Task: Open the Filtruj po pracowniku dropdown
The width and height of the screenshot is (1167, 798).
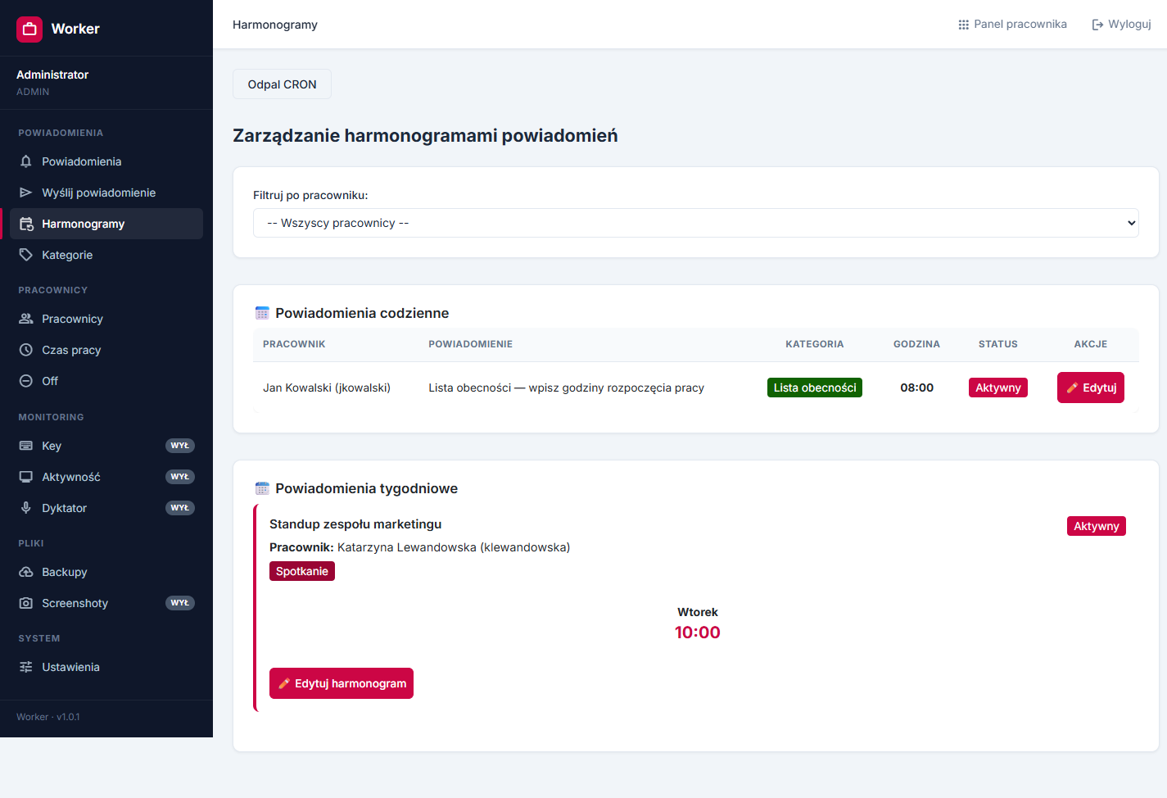Action: (x=696, y=223)
